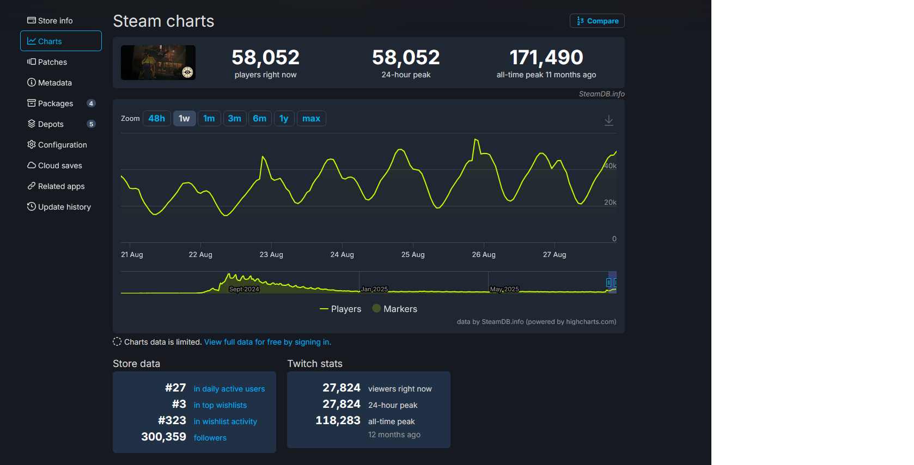Viewport: 914px width, 465px height.
Task: Click the game capsule thumbnail image
Action: 158,63
